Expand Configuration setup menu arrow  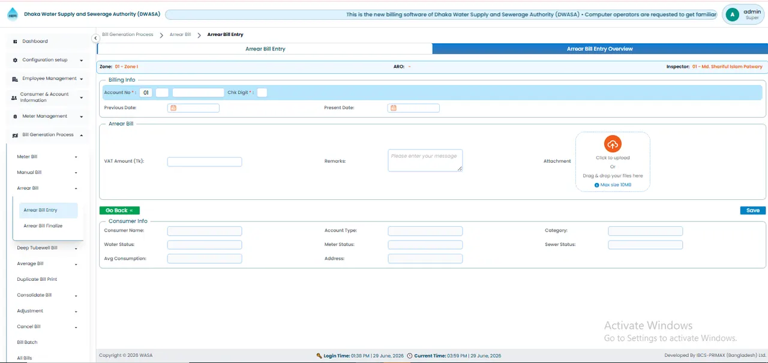pyautogui.click(x=81, y=60)
